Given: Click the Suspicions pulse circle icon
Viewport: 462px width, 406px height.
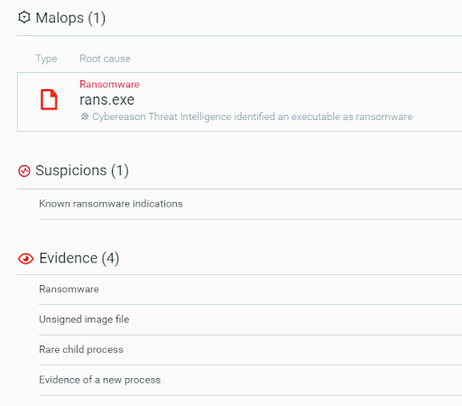Looking at the screenshot, I should coord(24,171).
